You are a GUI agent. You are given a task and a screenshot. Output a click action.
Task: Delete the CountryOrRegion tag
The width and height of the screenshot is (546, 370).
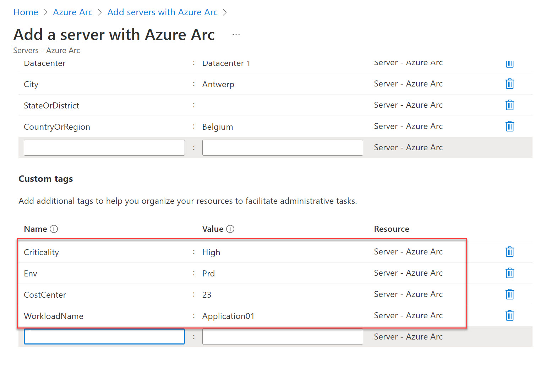point(509,126)
